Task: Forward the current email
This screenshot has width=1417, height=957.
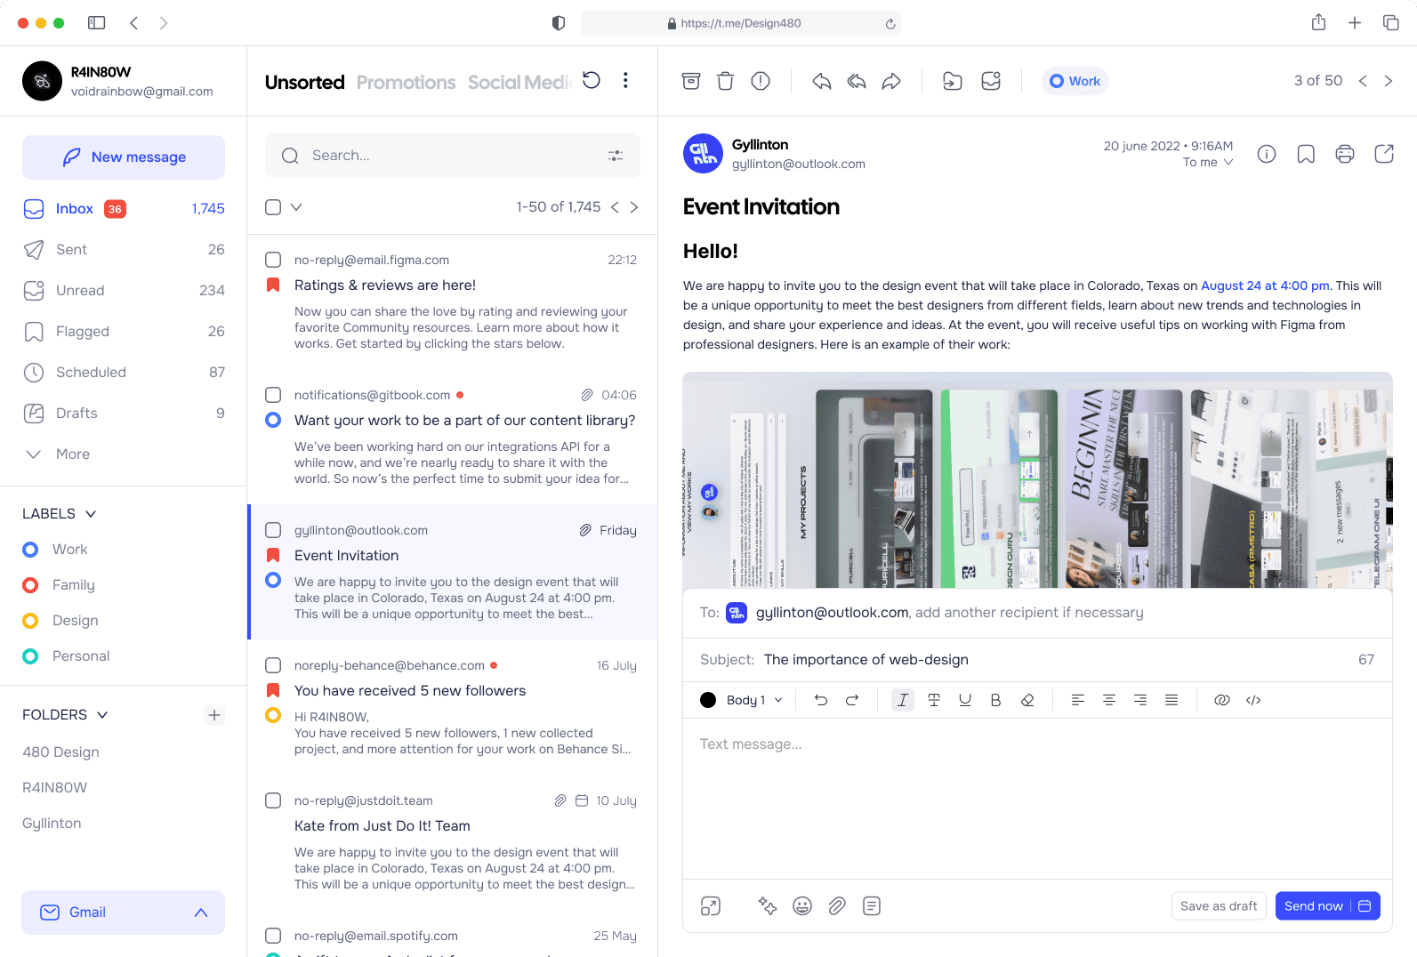Action: pyautogui.click(x=890, y=81)
